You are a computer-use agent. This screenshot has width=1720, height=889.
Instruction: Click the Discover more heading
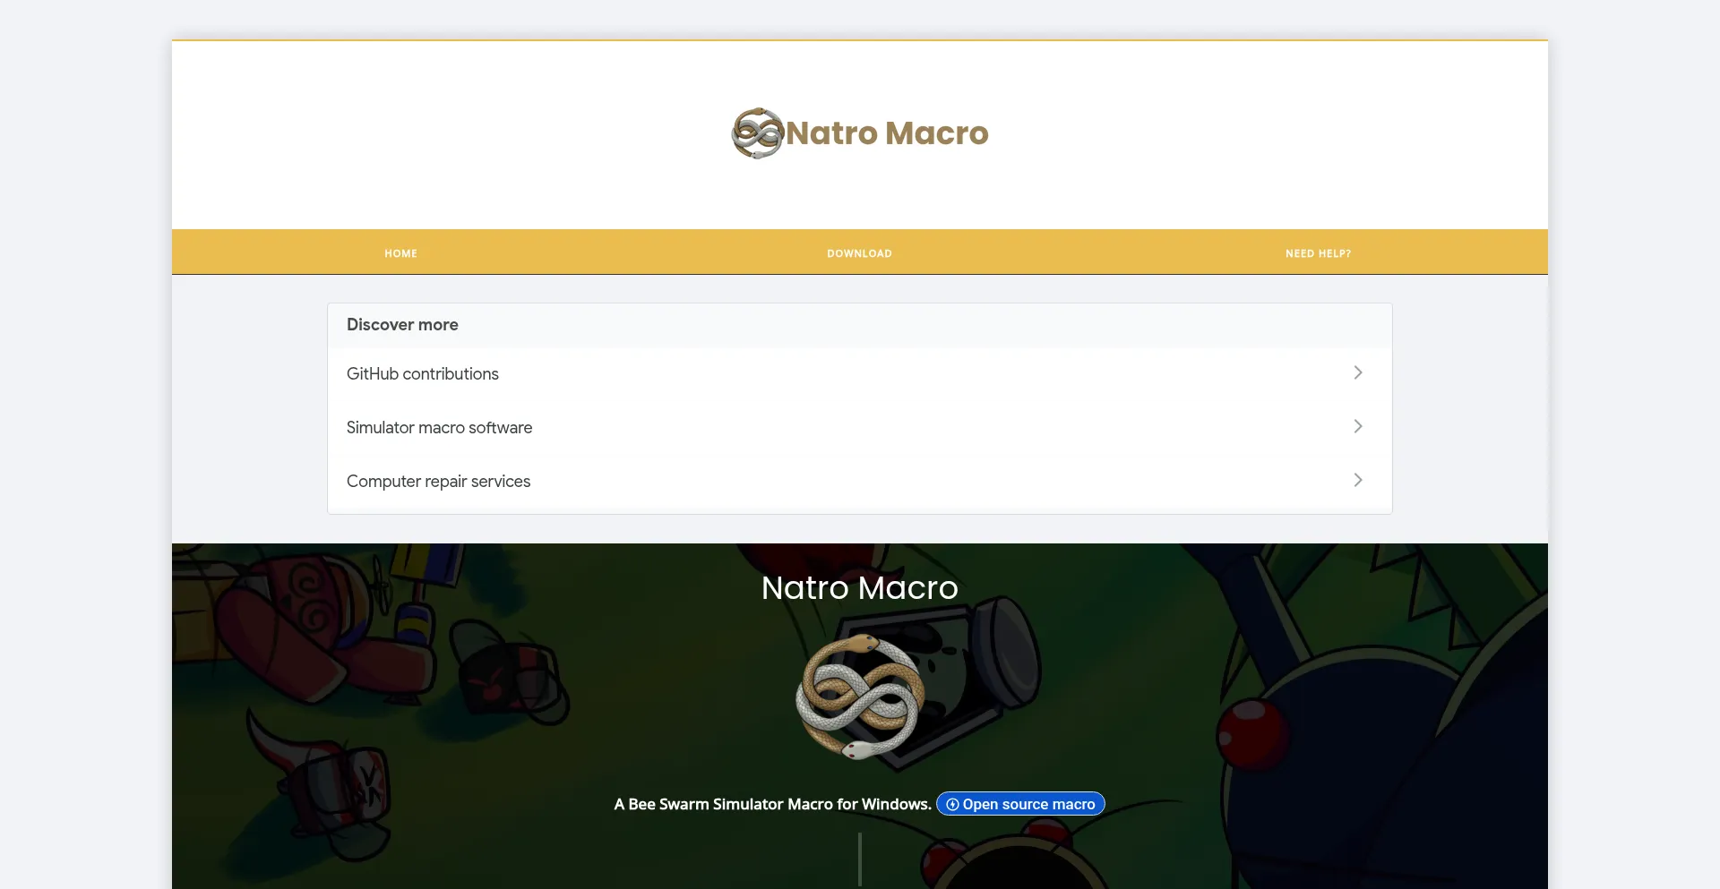402,325
